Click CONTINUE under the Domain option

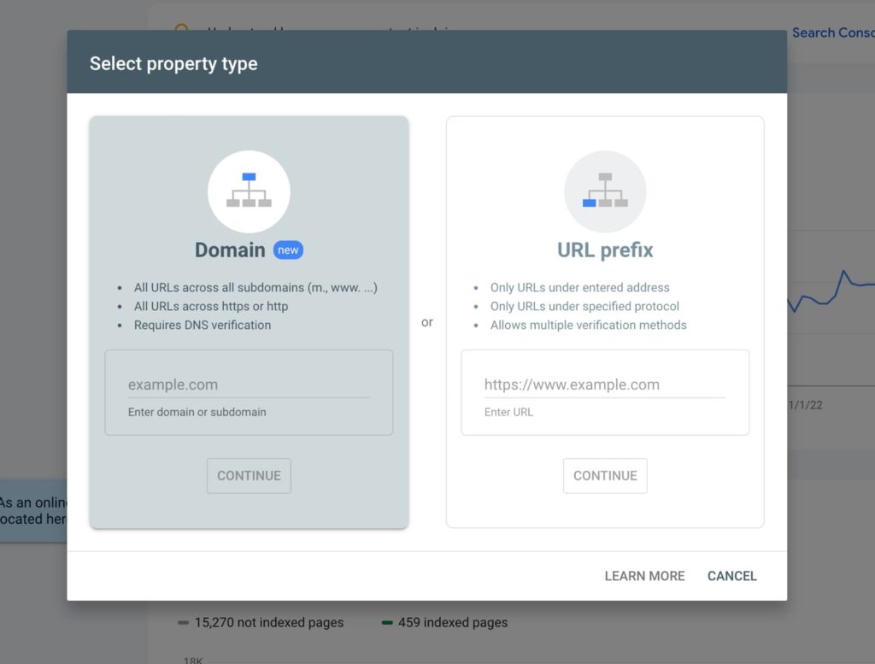[249, 476]
